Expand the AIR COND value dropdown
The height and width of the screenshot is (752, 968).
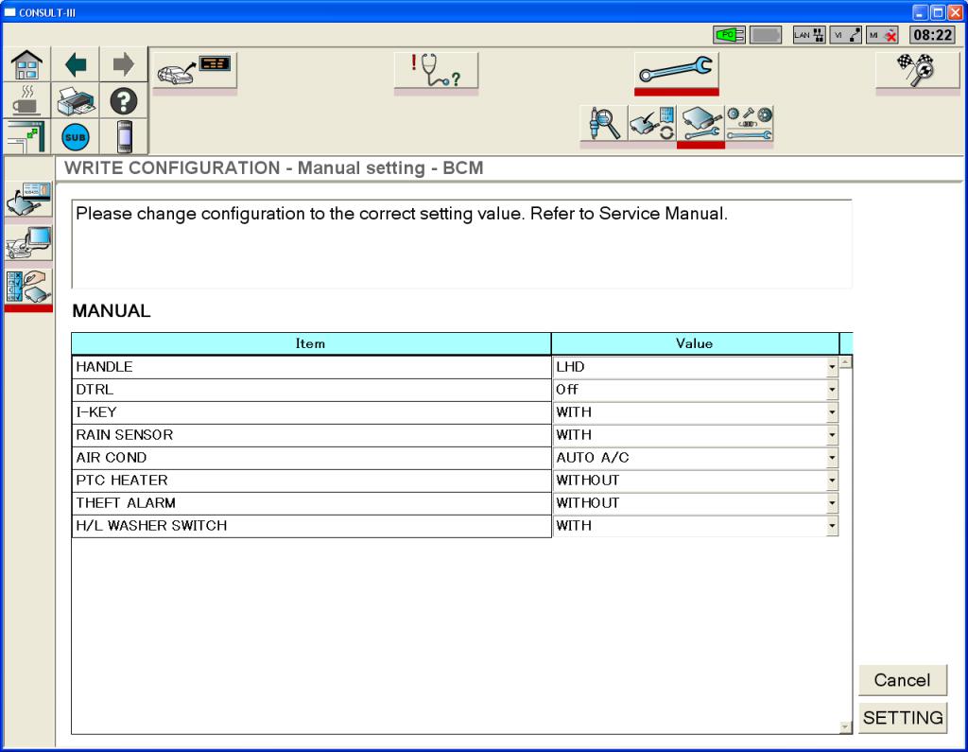[x=832, y=458]
